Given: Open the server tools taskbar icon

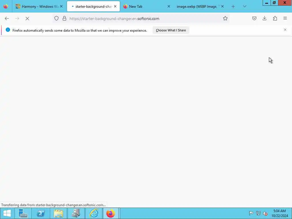Looking at the screenshot, I should pos(76,213).
